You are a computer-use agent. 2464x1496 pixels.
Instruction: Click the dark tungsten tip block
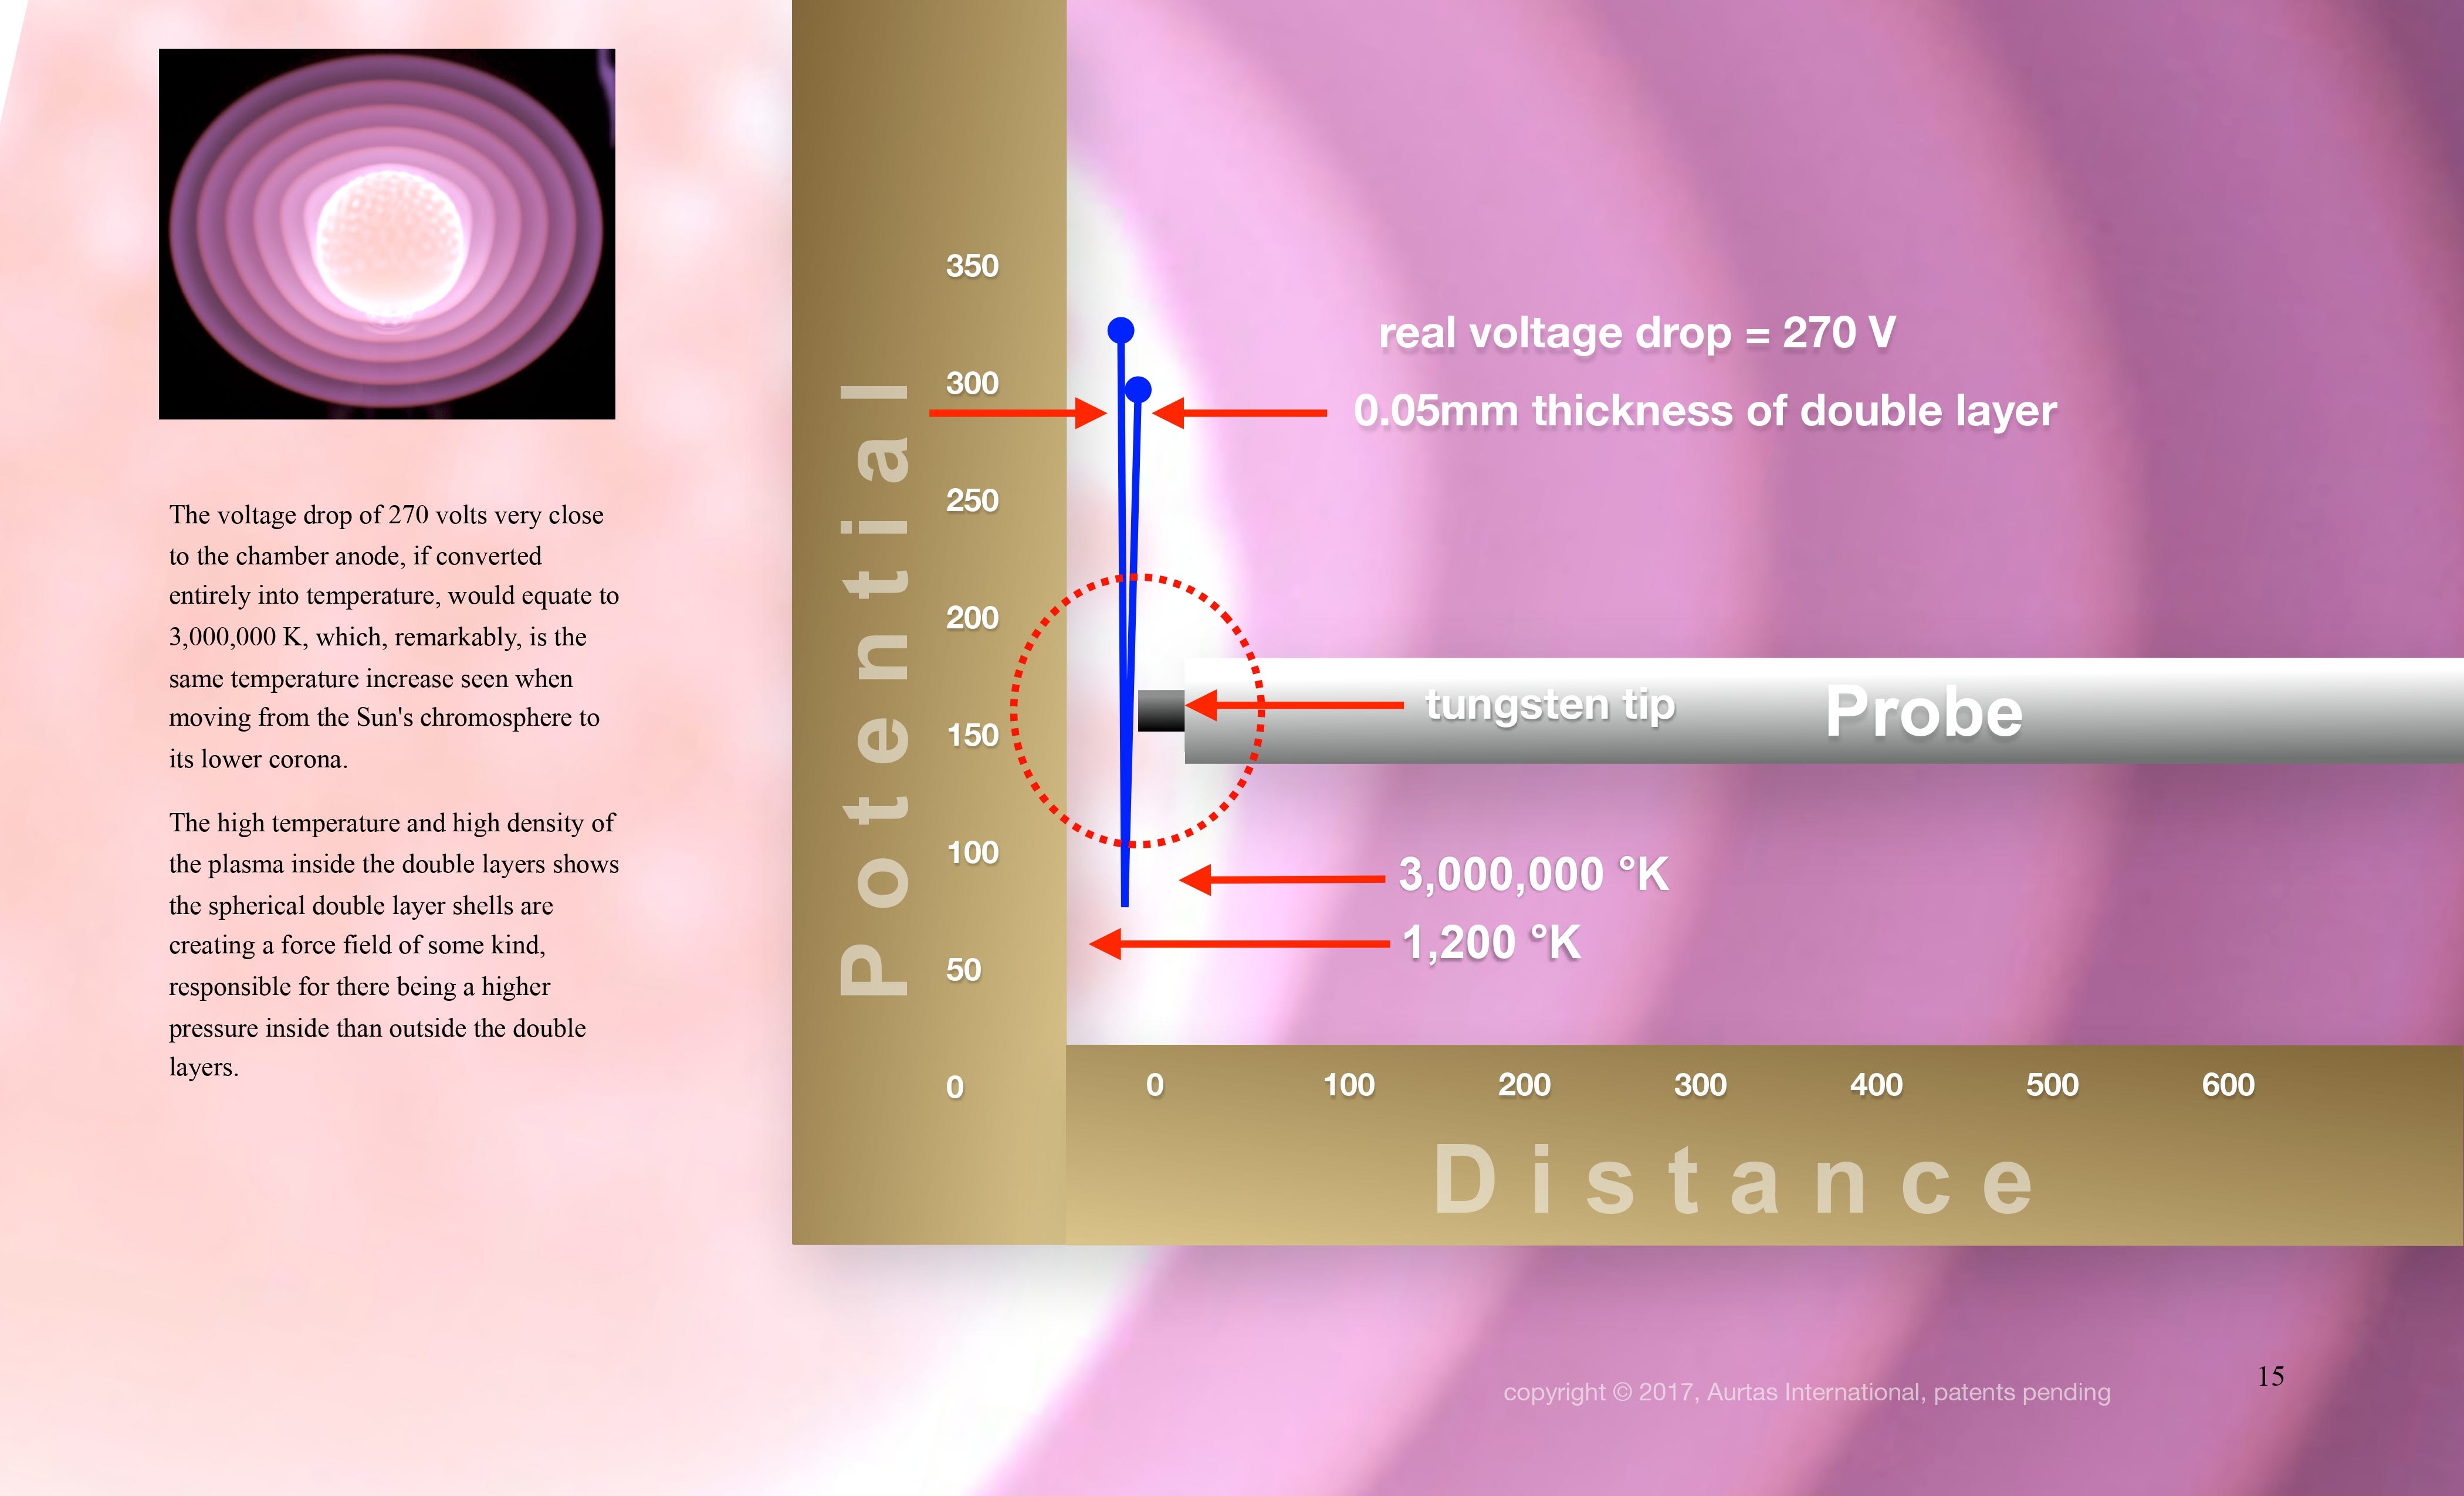1160,710
